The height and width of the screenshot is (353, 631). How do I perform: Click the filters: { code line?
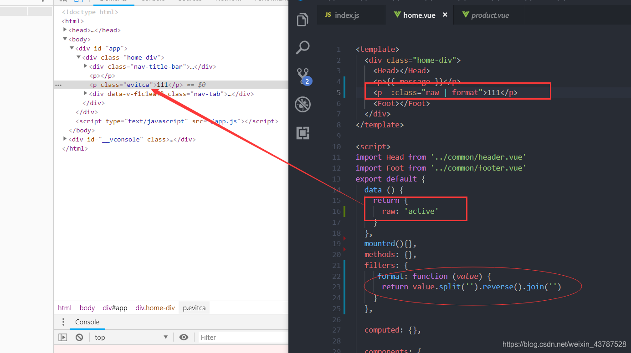click(x=386, y=265)
